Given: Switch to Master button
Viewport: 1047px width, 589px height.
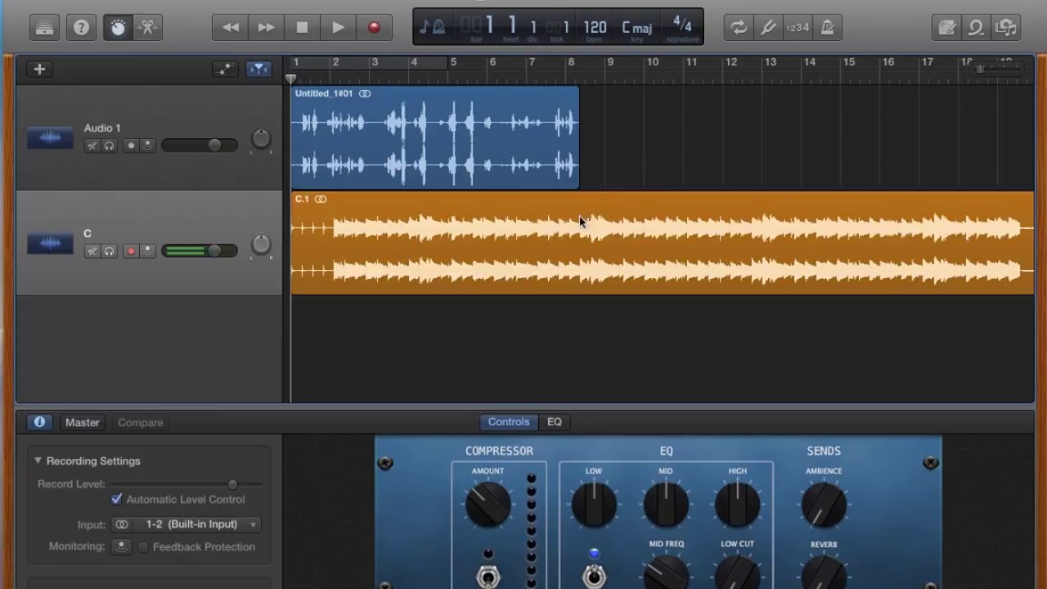Looking at the screenshot, I should (x=83, y=422).
